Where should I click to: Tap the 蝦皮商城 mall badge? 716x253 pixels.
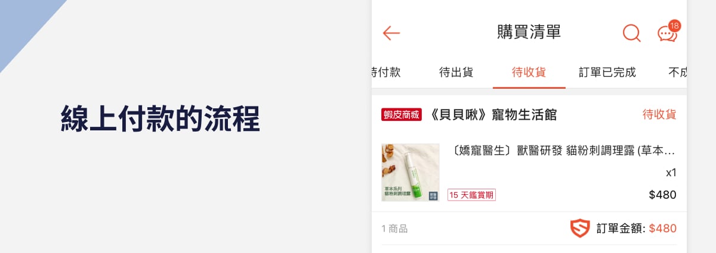[402, 115]
